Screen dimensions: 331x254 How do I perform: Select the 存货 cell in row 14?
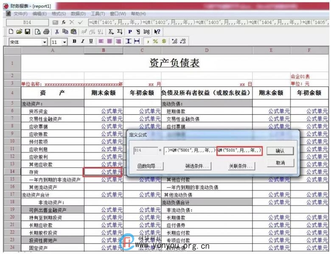tap(52, 172)
